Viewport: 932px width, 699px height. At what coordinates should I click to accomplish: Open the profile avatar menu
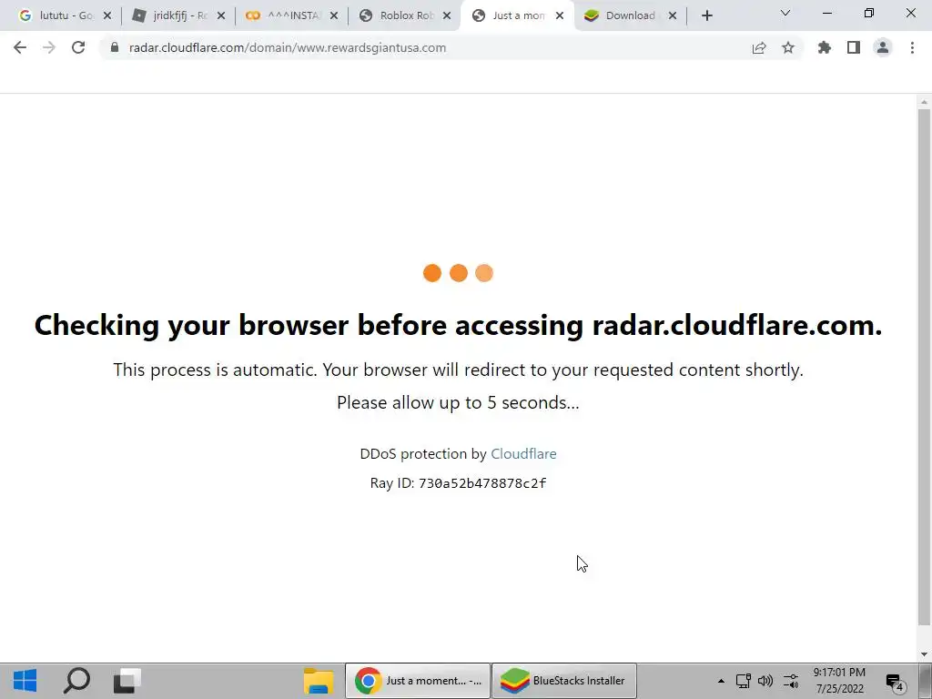[x=883, y=47]
